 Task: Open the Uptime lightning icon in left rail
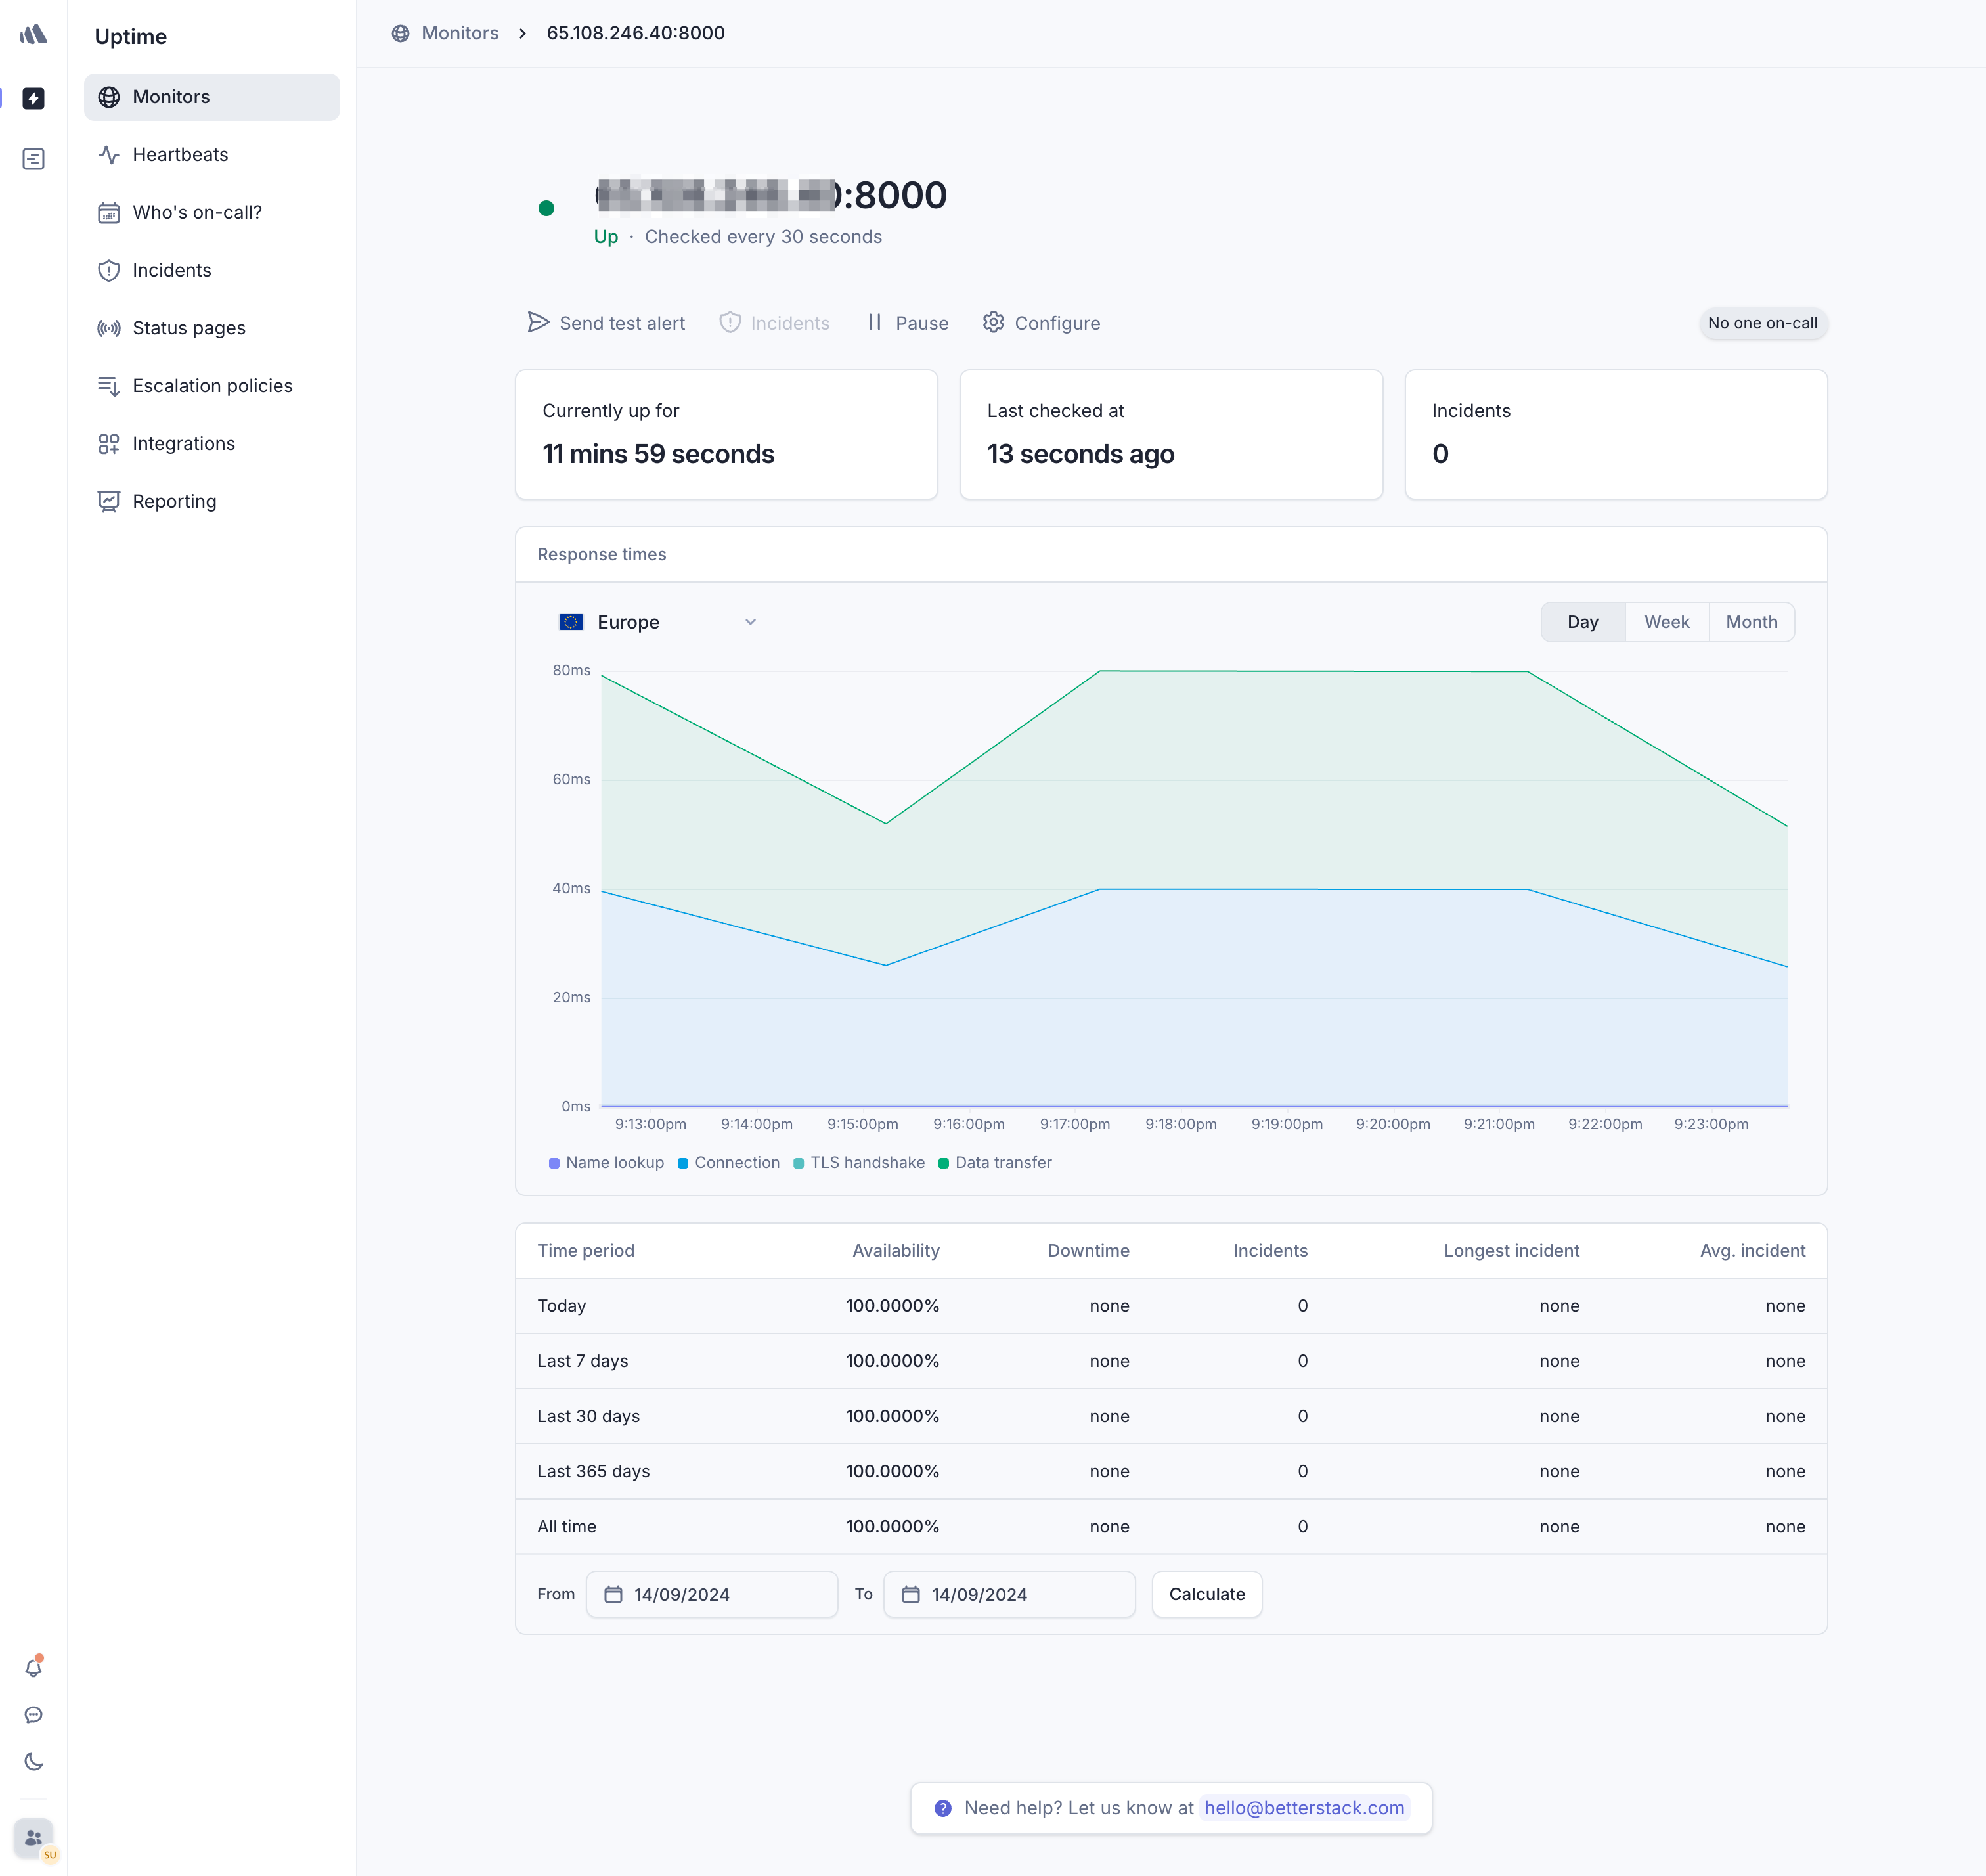34,99
